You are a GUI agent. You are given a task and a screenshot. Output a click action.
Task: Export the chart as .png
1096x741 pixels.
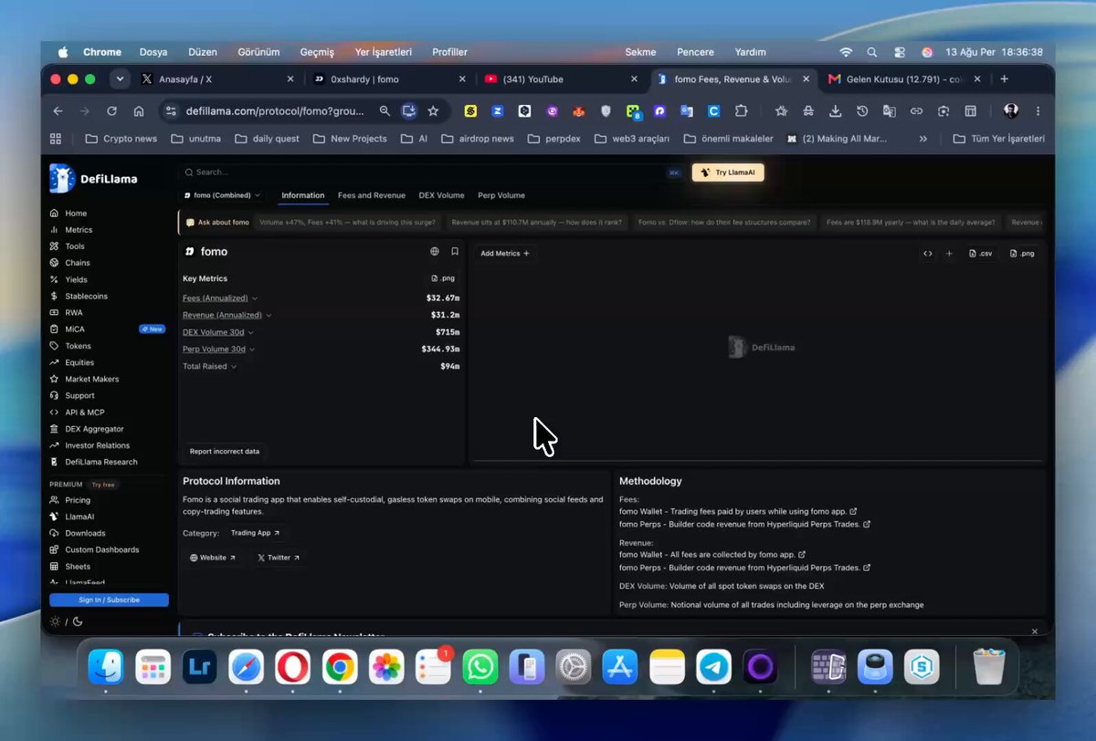click(x=1022, y=254)
